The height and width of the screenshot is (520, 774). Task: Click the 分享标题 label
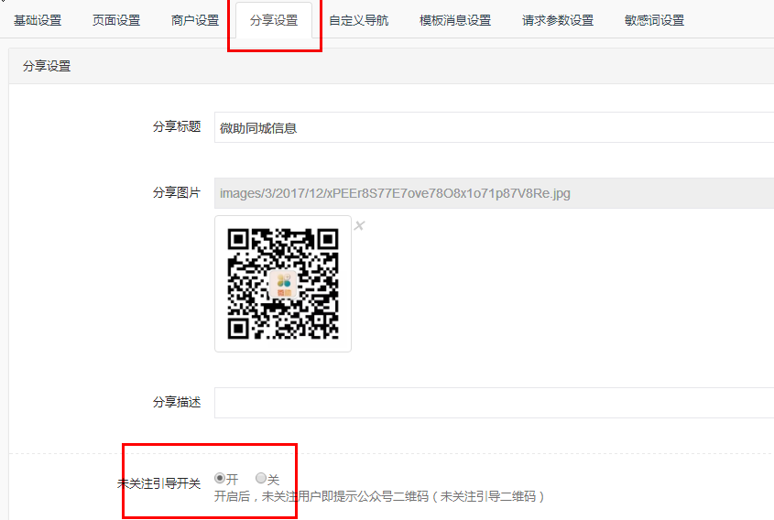pos(177,126)
